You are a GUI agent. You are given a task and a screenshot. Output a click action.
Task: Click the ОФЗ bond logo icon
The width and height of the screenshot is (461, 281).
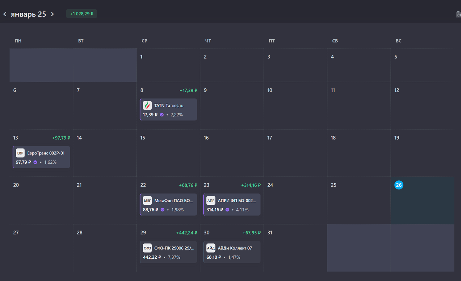click(x=148, y=248)
